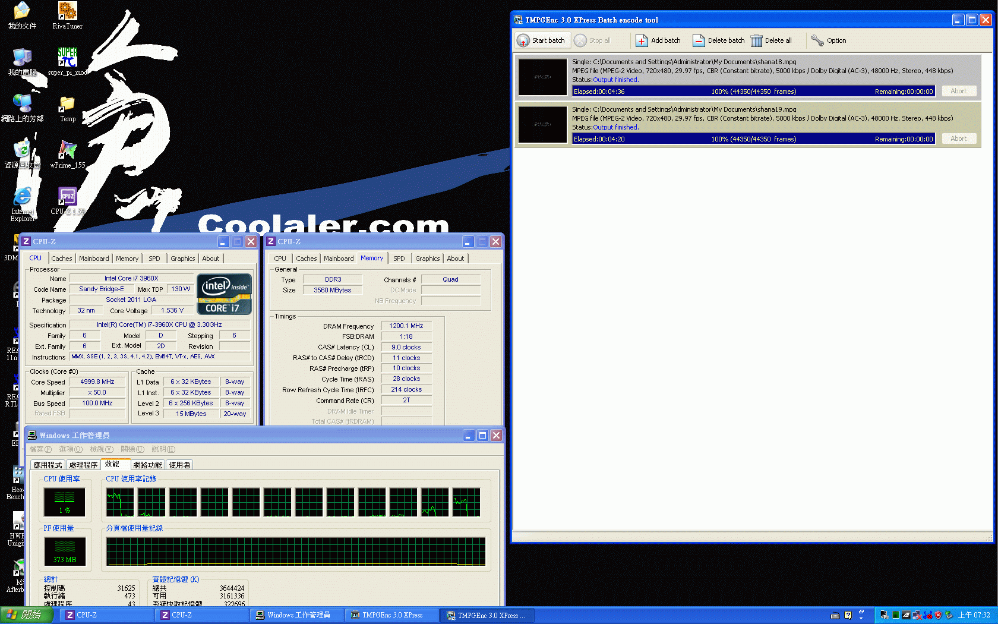Open Graphics tab in left CPU-Z window

click(x=182, y=259)
